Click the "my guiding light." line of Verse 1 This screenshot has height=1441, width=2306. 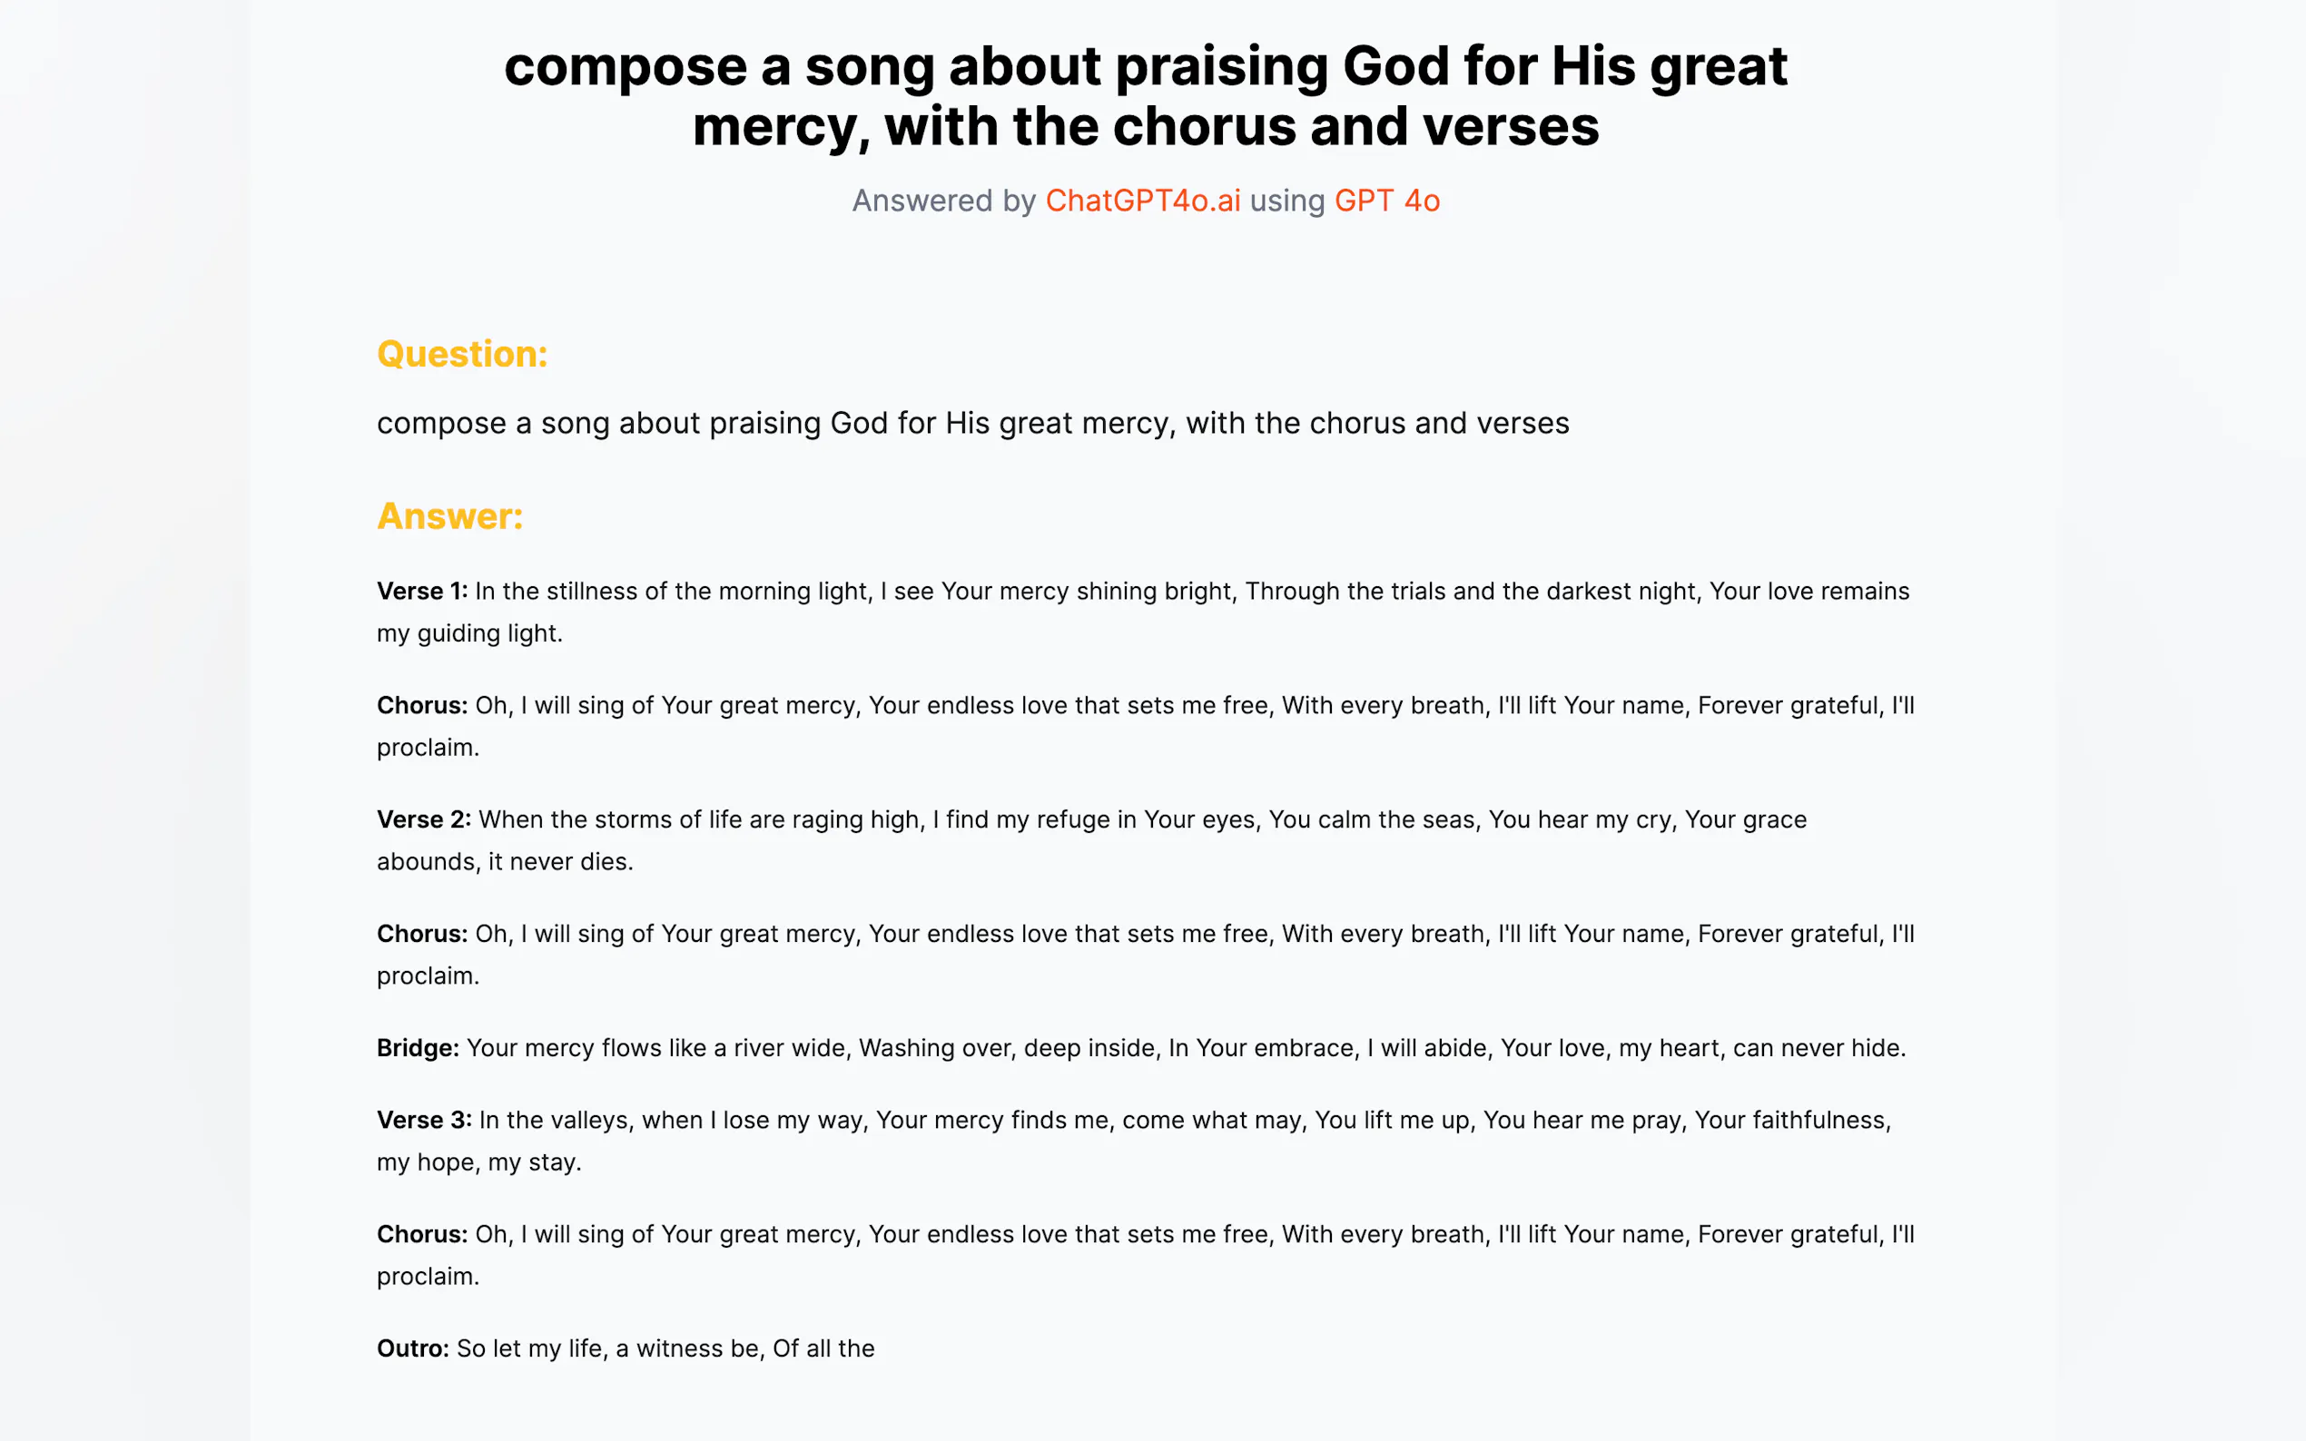pos(470,633)
